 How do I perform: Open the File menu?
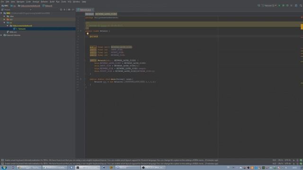click(2, 2)
